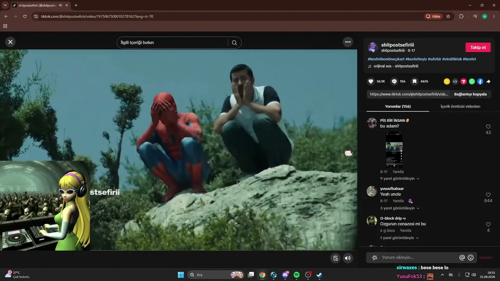Open the #kesfetbeniöneçıkart hashtag

tap(386, 59)
